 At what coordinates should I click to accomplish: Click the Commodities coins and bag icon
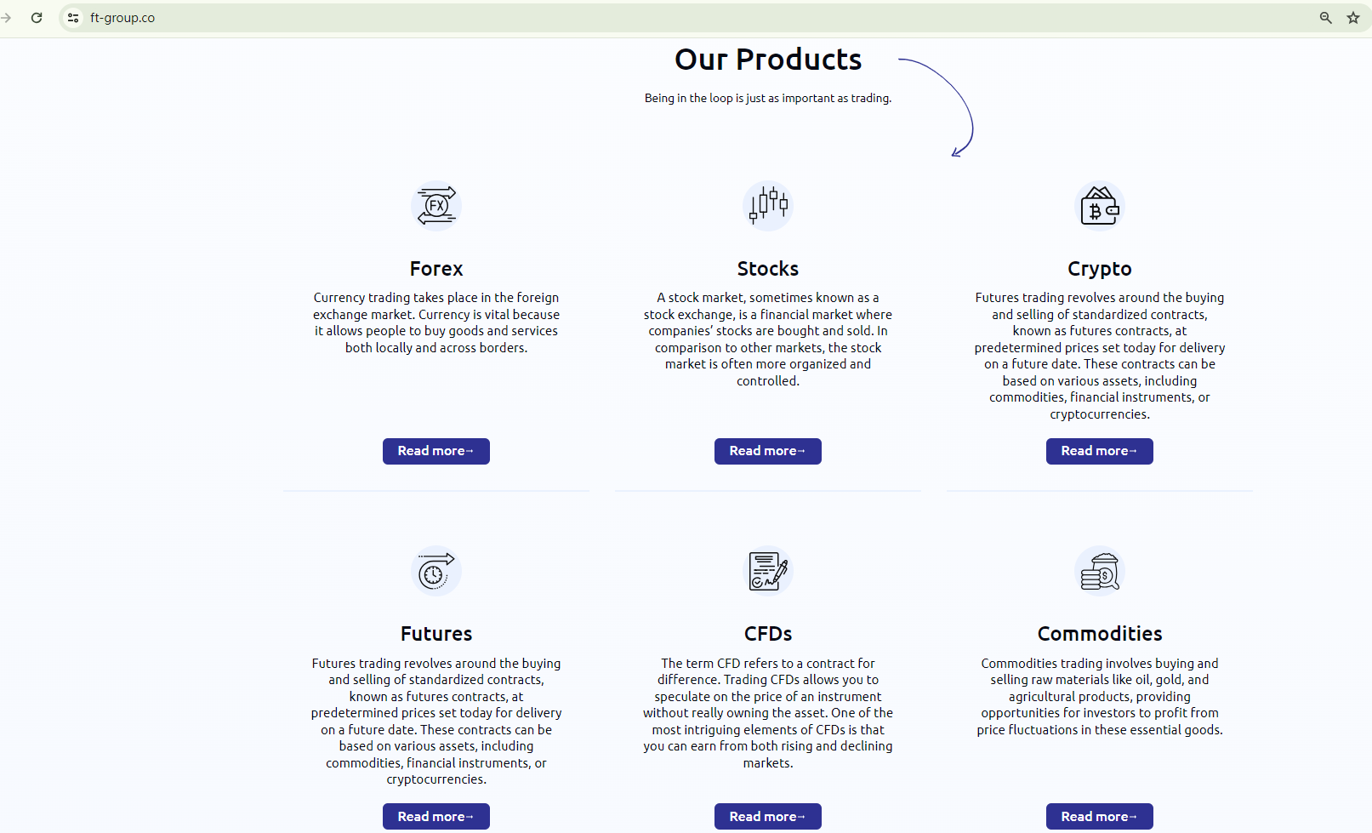pos(1100,571)
